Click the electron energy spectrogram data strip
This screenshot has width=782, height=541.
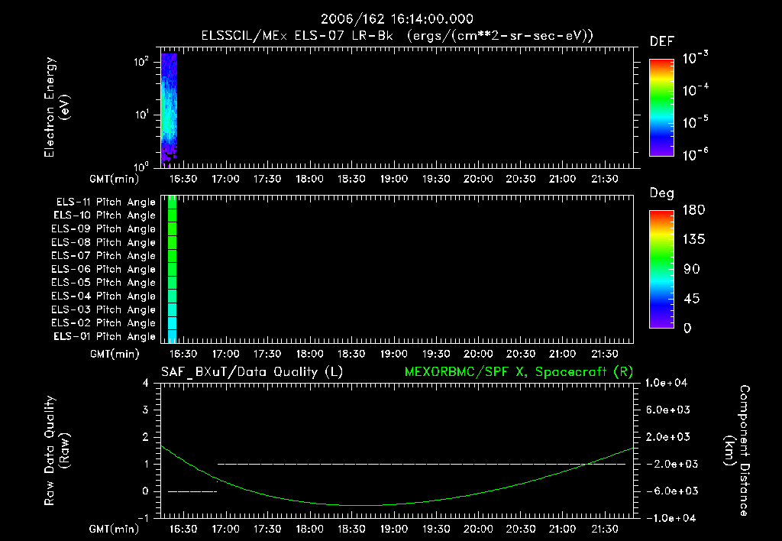coord(169,110)
